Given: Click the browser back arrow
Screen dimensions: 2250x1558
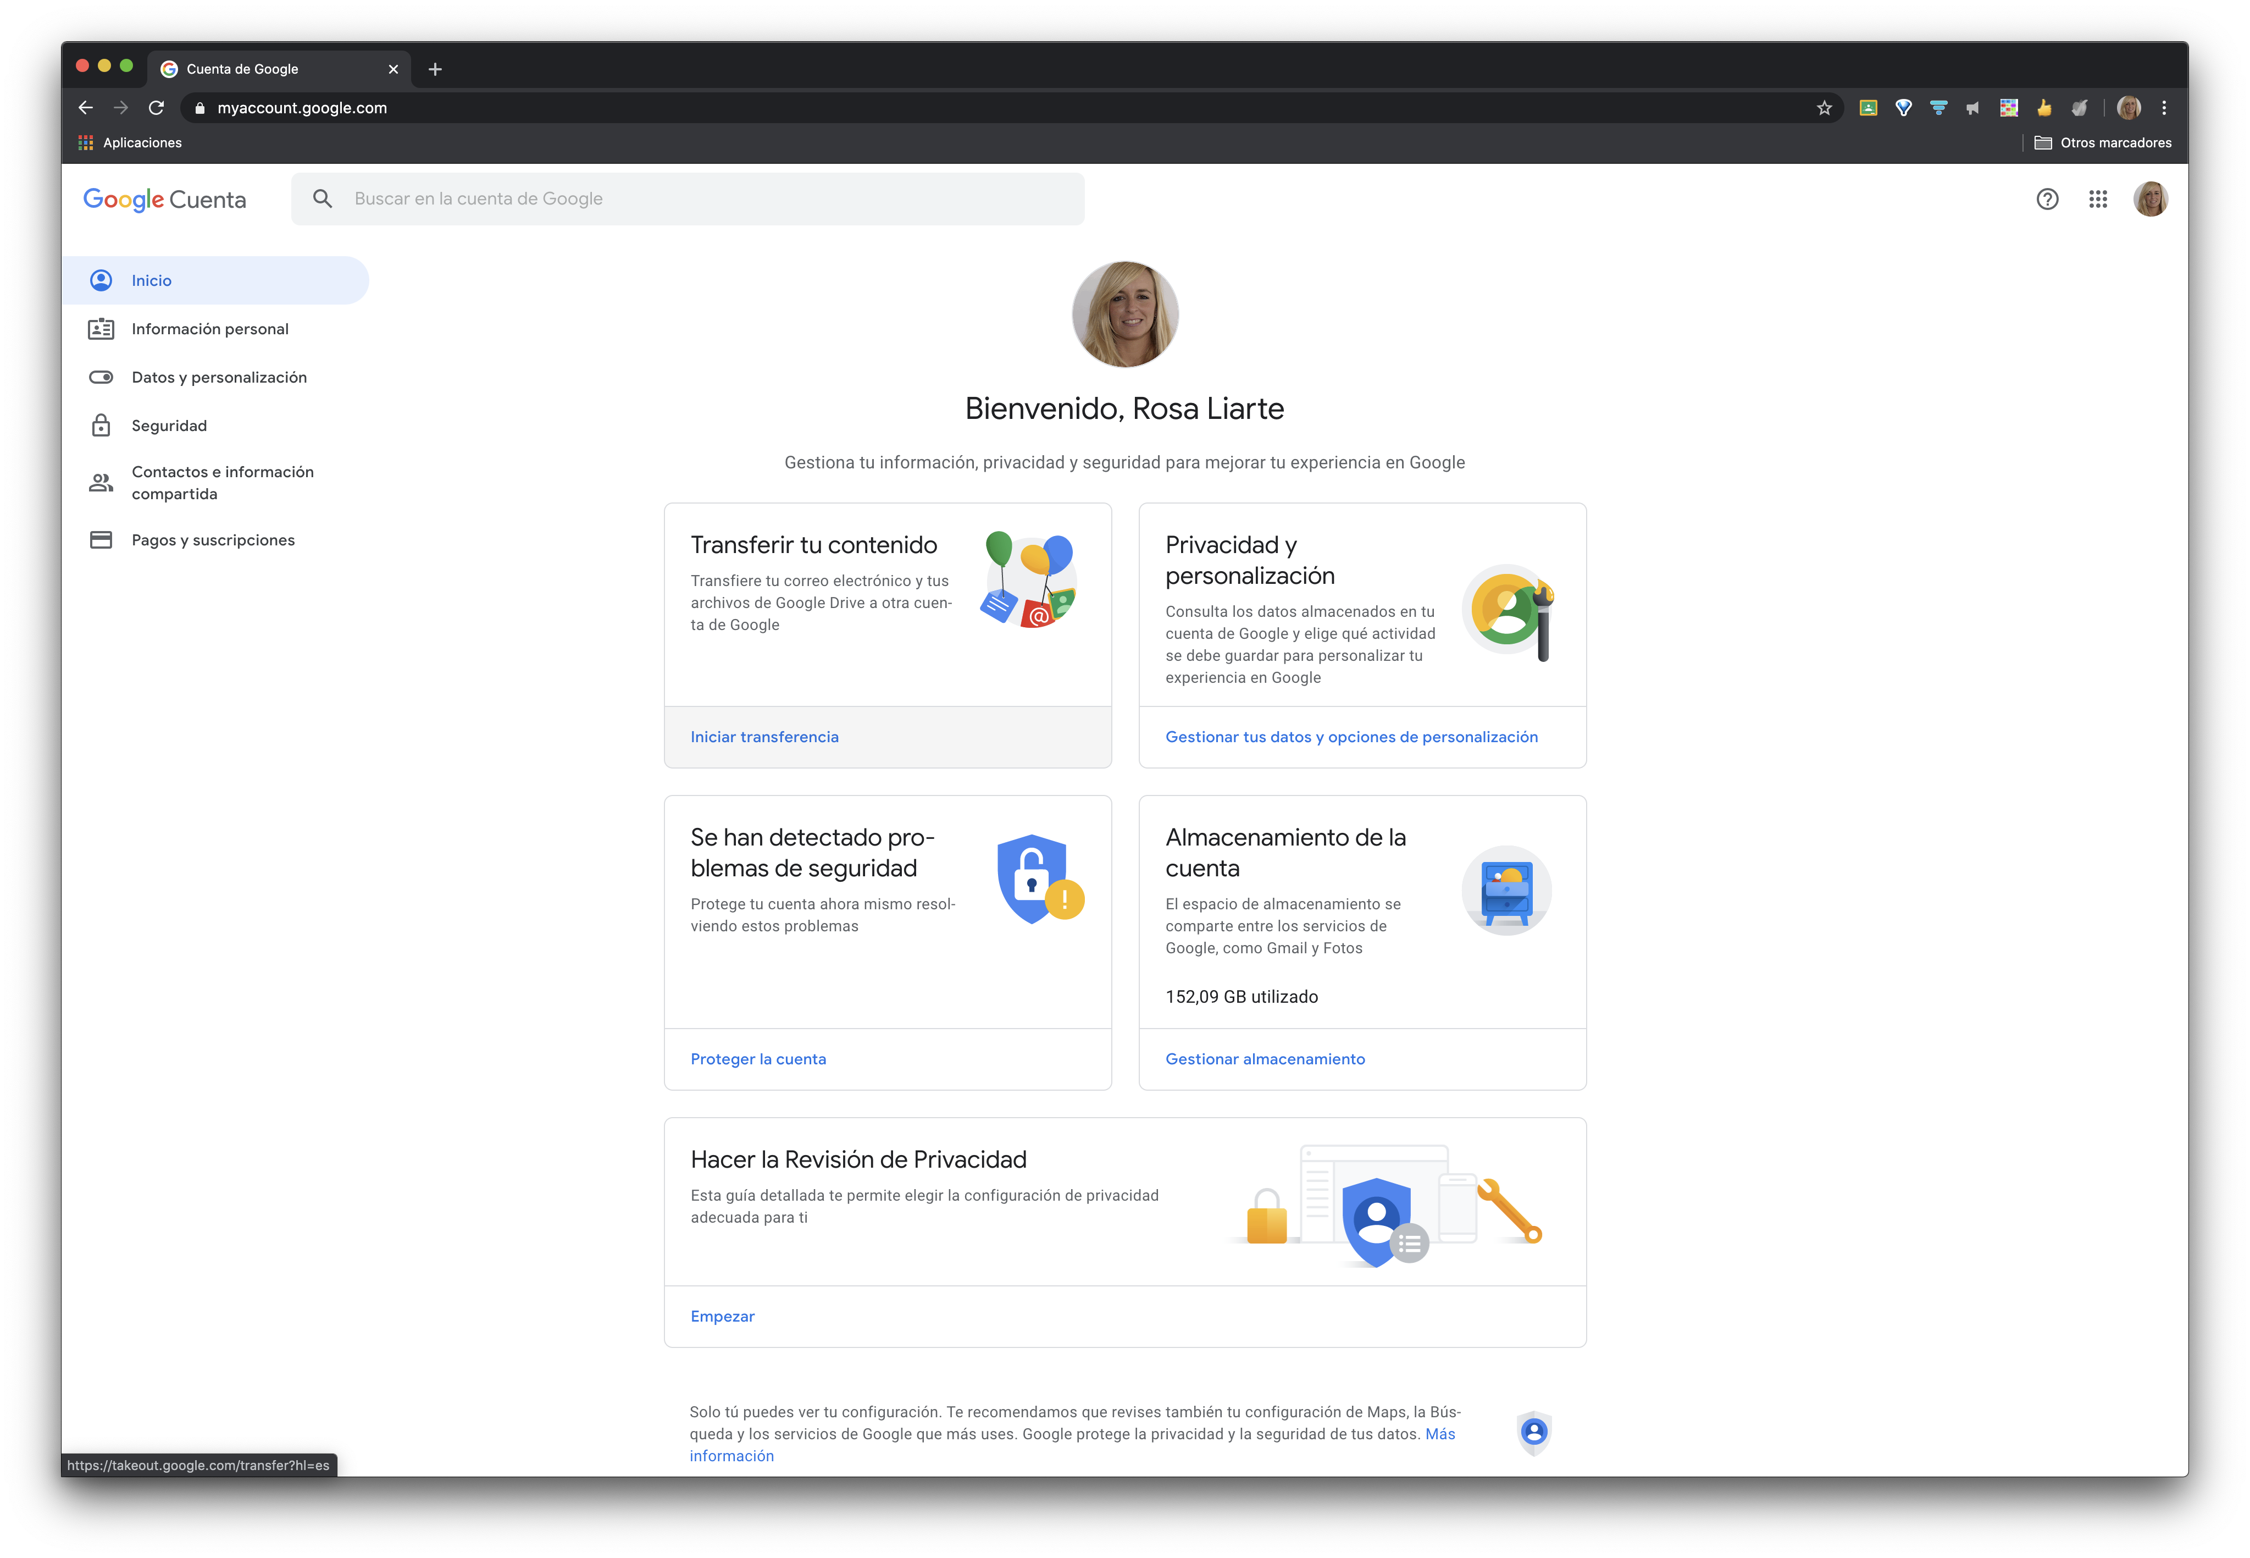Looking at the screenshot, I should (x=86, y=108).
